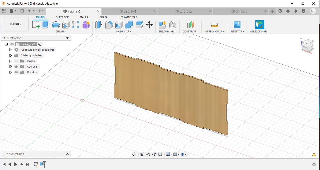Click the extrude feature in the timeline
The image size is (320, 170).
click(x=42, y=164)
